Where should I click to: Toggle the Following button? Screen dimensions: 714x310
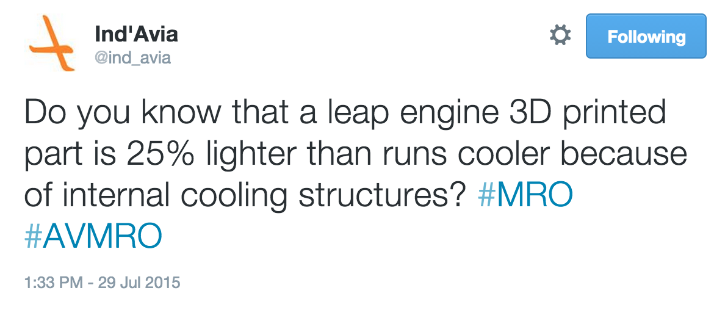click(646, 37)
